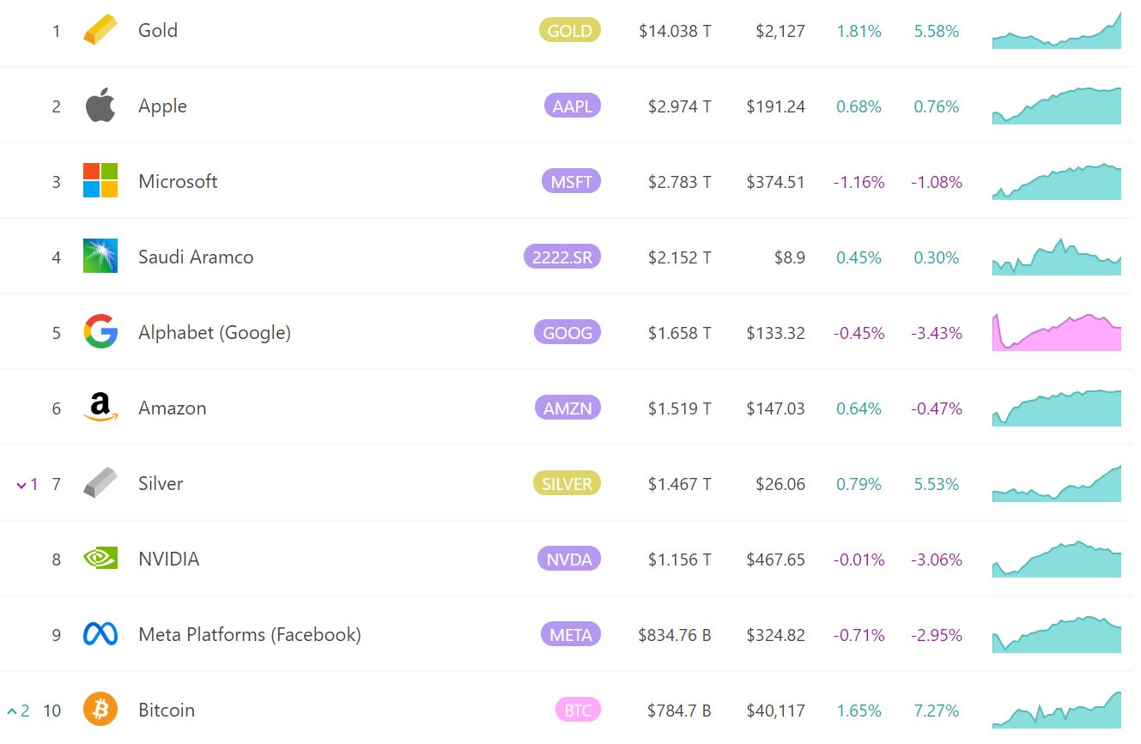Click the Apple logo icon
Viewport: 1141px width, 744px height.
click(x=100, y=106)
